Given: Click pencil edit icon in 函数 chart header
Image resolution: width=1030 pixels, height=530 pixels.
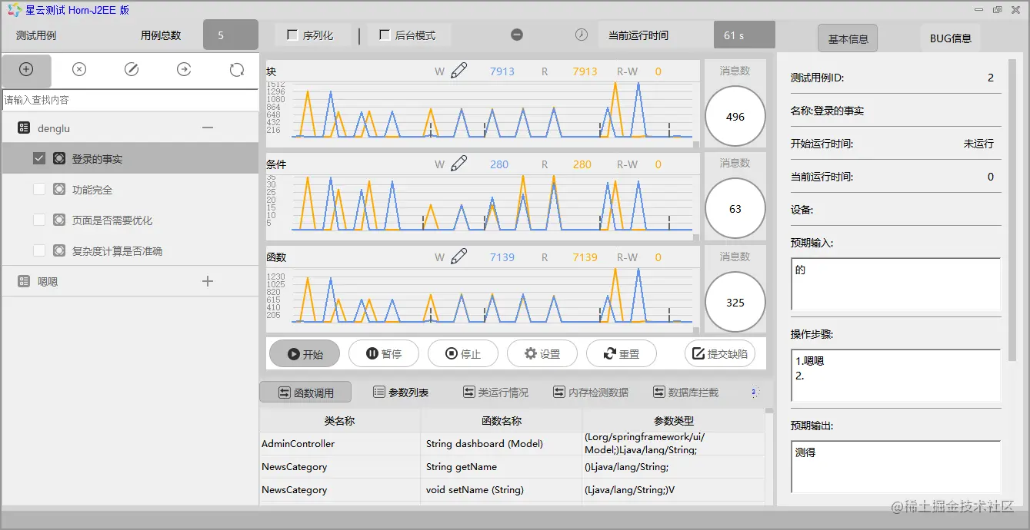Looking at the screenshot, I should tap(459, 257).
